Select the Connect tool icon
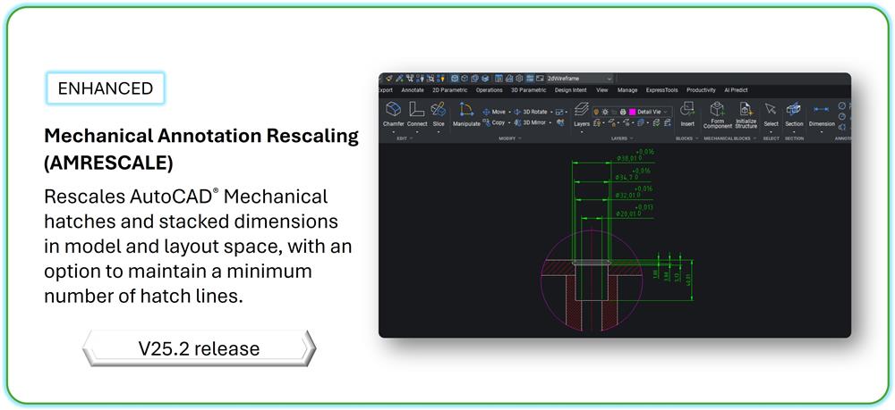Image resolution: width=895 pixels, height=410 pixels. (417, 109)
